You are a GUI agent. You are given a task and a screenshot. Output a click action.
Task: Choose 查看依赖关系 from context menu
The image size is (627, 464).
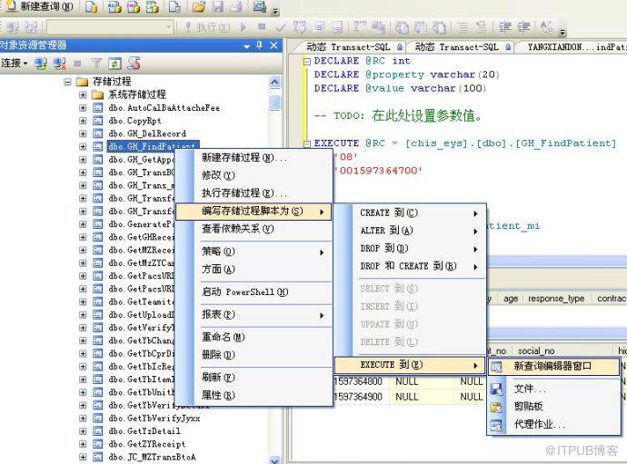click(254, 229)
